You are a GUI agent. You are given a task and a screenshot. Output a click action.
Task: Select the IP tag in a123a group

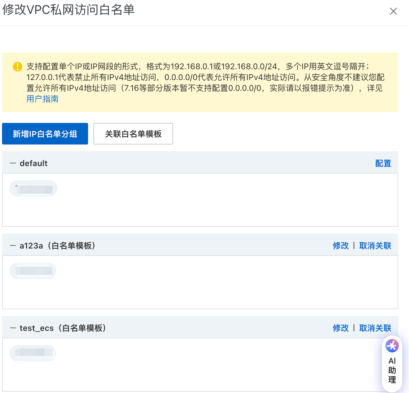tap(33, 271)
